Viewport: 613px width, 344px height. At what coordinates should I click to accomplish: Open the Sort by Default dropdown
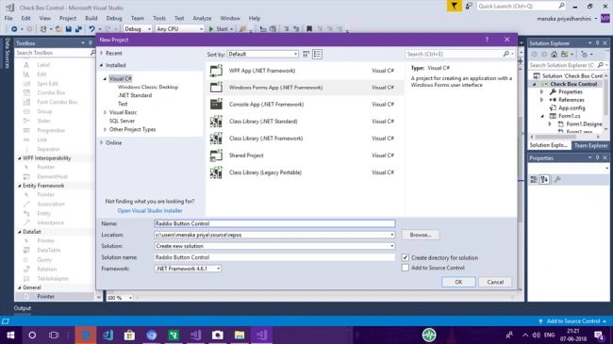pyautogui.click(x=263, y=54)
